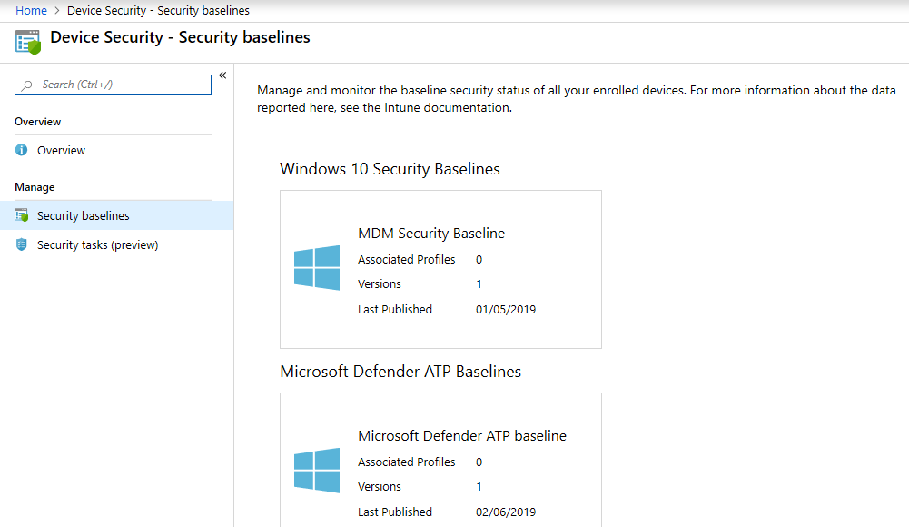Open Security tasks (preview) item

click(x=97, y=244)
